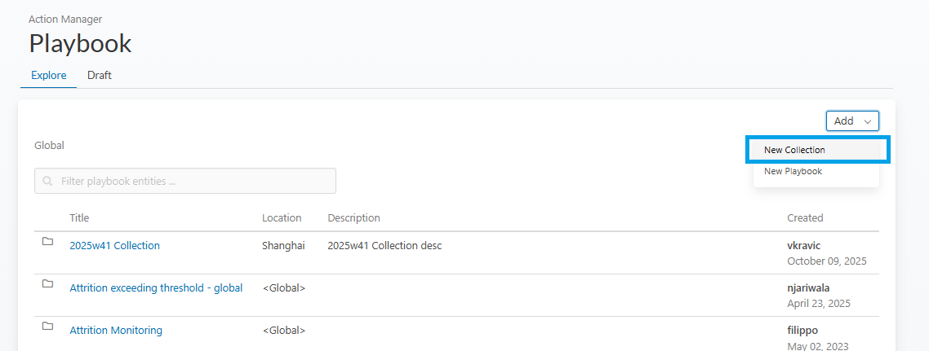This screenshot has width=929, height=351.
Task: Click the folder icon beside 2025w41 Collection
Action: (47, 242)
